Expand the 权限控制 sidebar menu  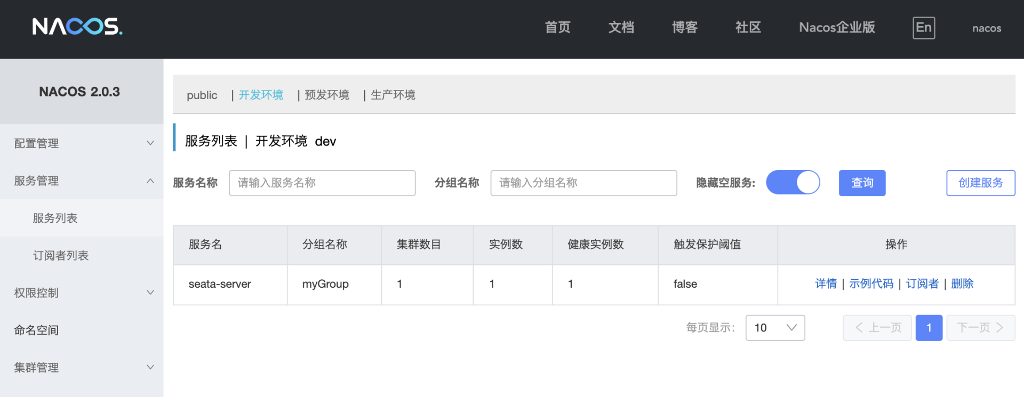click(82, 293)
